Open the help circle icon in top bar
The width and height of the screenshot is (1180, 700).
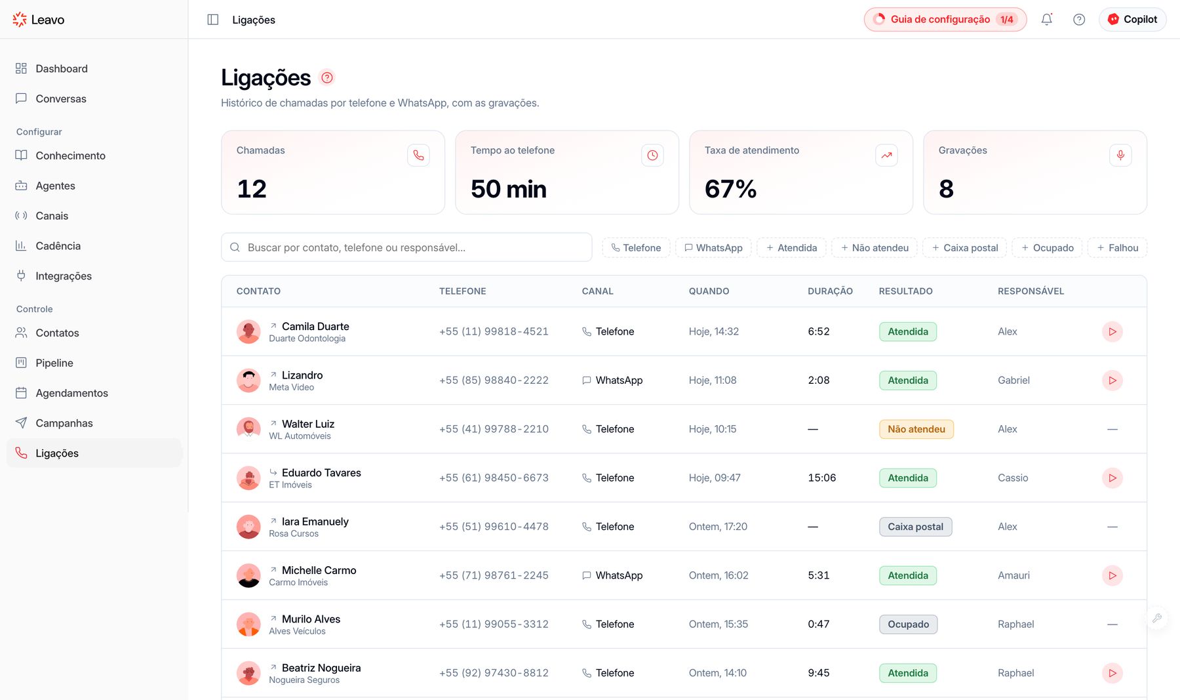pos(1079,20)
